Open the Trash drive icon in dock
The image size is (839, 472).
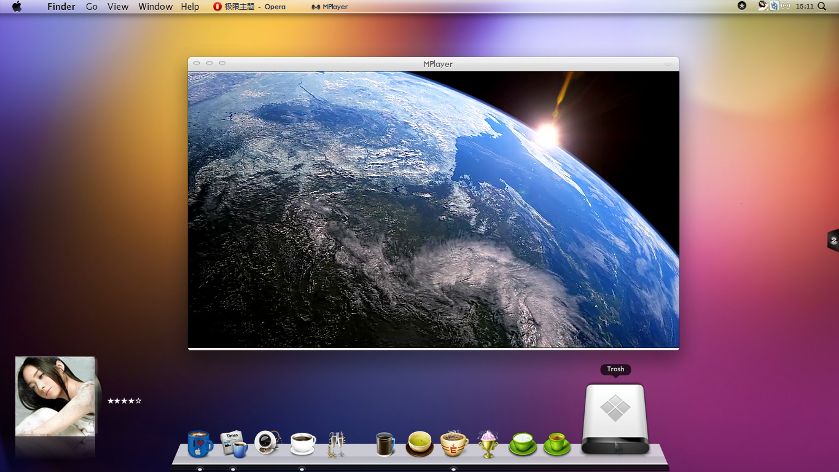point(615,419)
